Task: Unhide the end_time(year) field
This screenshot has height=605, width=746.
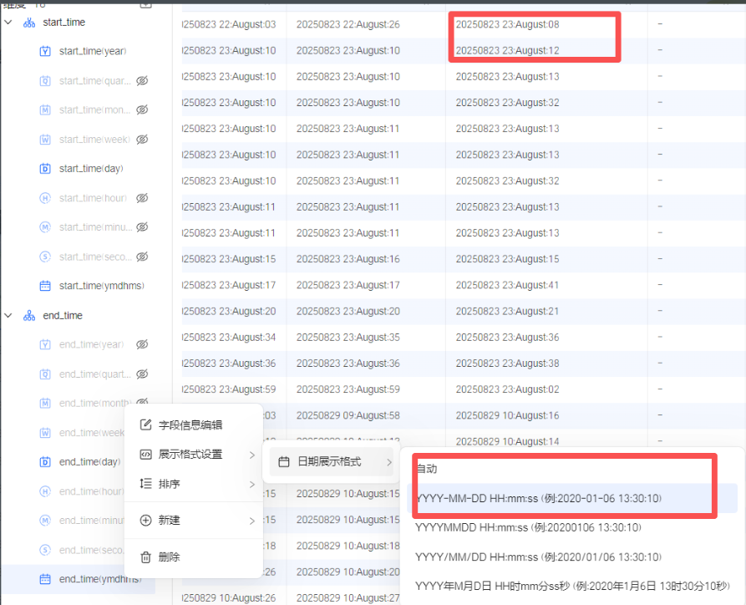Action: pos(142,344)
